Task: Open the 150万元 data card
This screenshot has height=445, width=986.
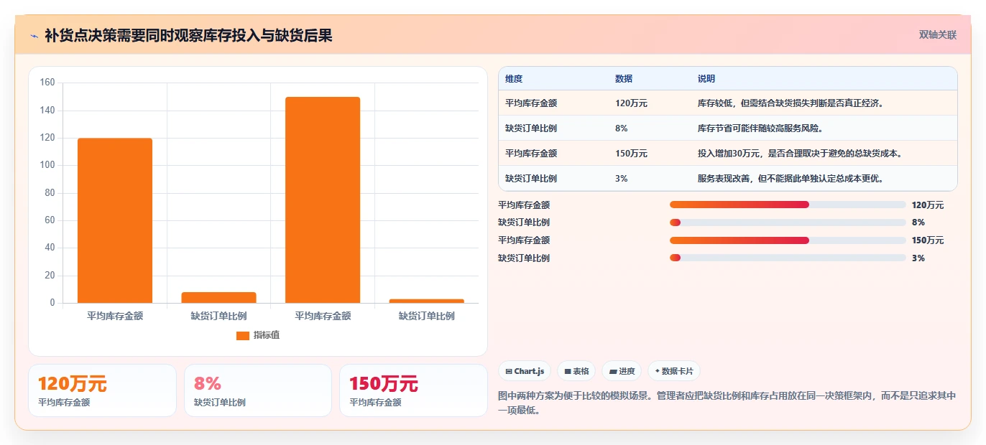Action: [413, 390]
